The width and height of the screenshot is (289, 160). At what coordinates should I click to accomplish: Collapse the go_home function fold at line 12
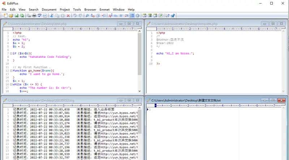(x=11, y=70)
